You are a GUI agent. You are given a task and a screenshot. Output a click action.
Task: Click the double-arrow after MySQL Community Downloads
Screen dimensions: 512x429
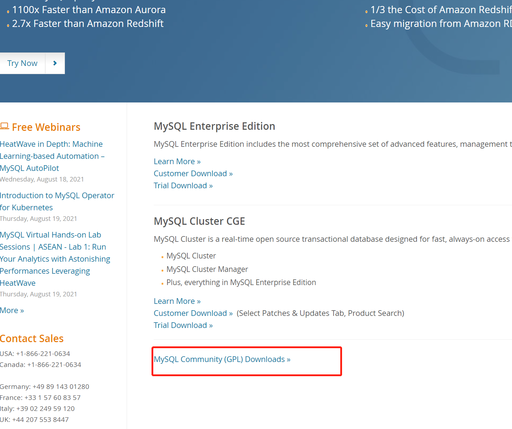click(x=288, y=359)
